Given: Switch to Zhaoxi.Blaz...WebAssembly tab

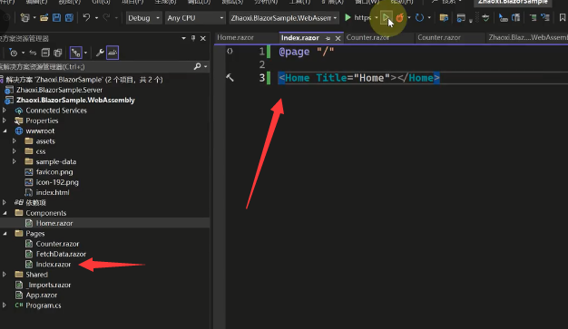Looking at the screenshot, I should [527, 38].
